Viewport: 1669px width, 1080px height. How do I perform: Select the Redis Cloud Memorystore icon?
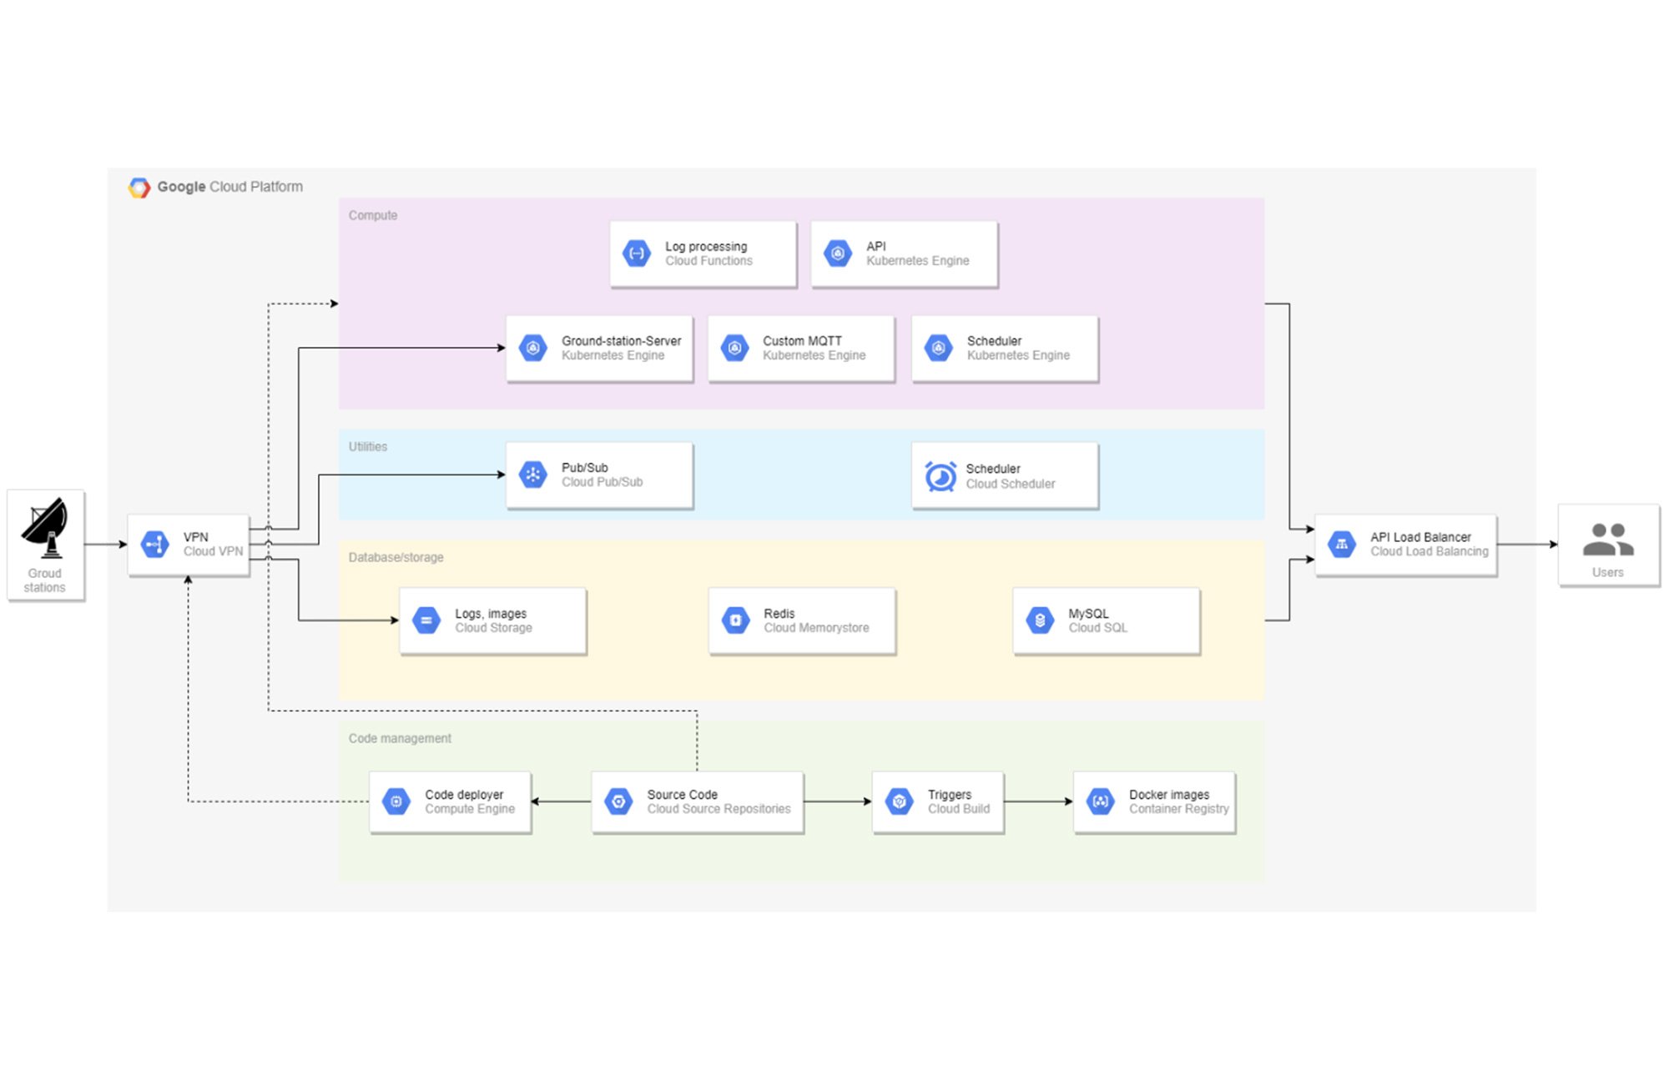pyautogui.click(x=735, y=620)
